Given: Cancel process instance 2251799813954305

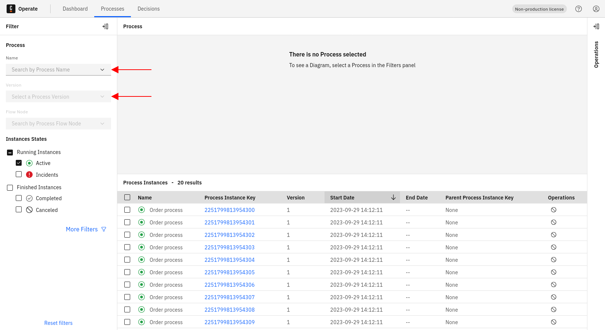Looking at the screenshot, I should [x=554, y=272].
